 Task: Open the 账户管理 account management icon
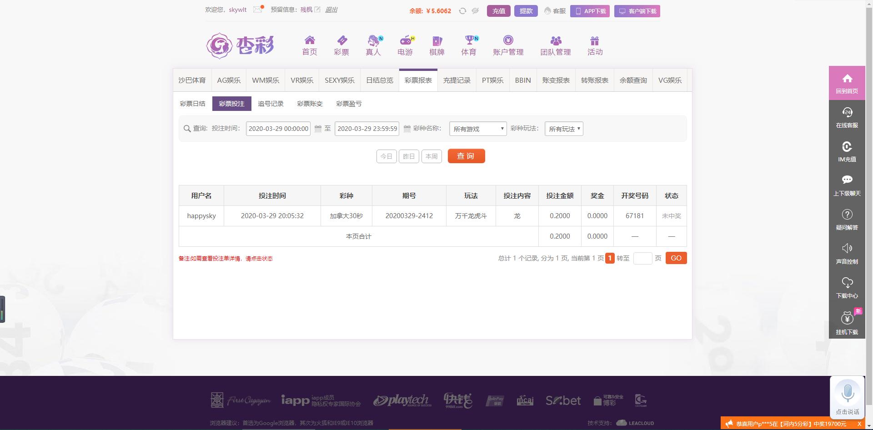508,41
